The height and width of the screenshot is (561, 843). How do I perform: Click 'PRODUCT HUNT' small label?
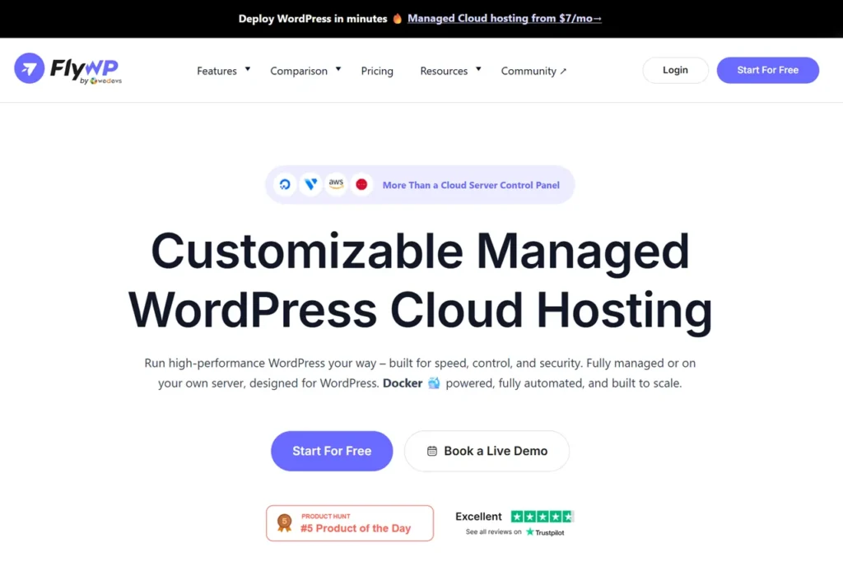click(326, 517)
